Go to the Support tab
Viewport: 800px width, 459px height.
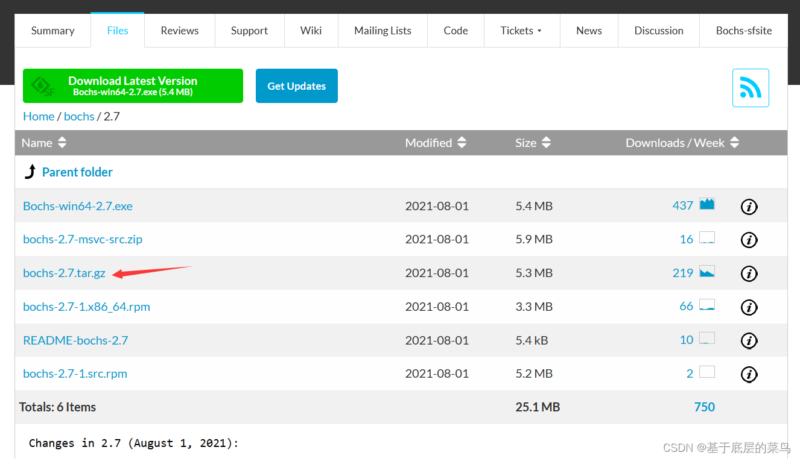click(x=249, y=31)
